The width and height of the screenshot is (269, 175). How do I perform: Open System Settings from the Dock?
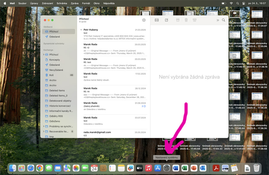click(x=167, y=168)
